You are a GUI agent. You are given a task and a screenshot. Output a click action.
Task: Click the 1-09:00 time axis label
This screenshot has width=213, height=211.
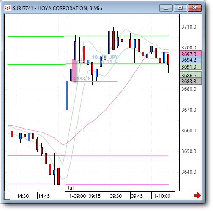coord(77,196)
